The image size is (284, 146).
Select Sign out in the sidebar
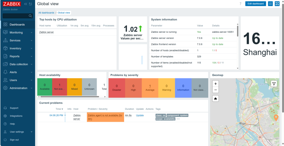point(14,140)
